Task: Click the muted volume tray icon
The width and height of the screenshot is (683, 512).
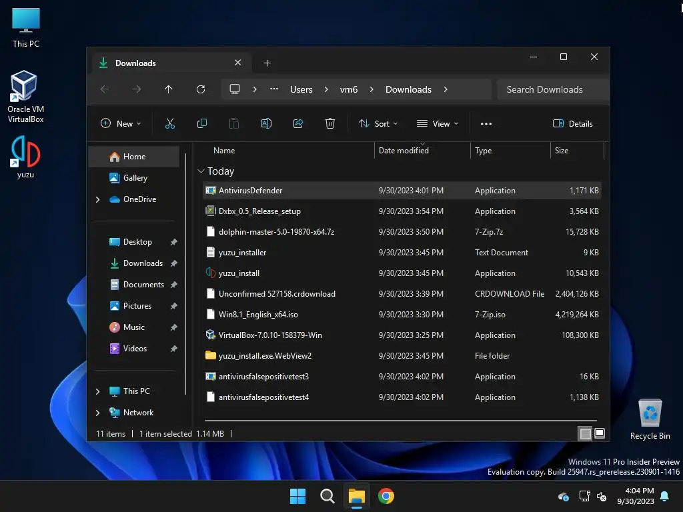Action: (602, 496)
